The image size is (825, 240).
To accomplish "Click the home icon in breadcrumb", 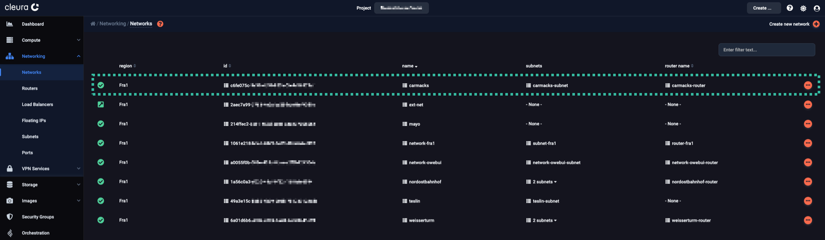I will point(93,24).
